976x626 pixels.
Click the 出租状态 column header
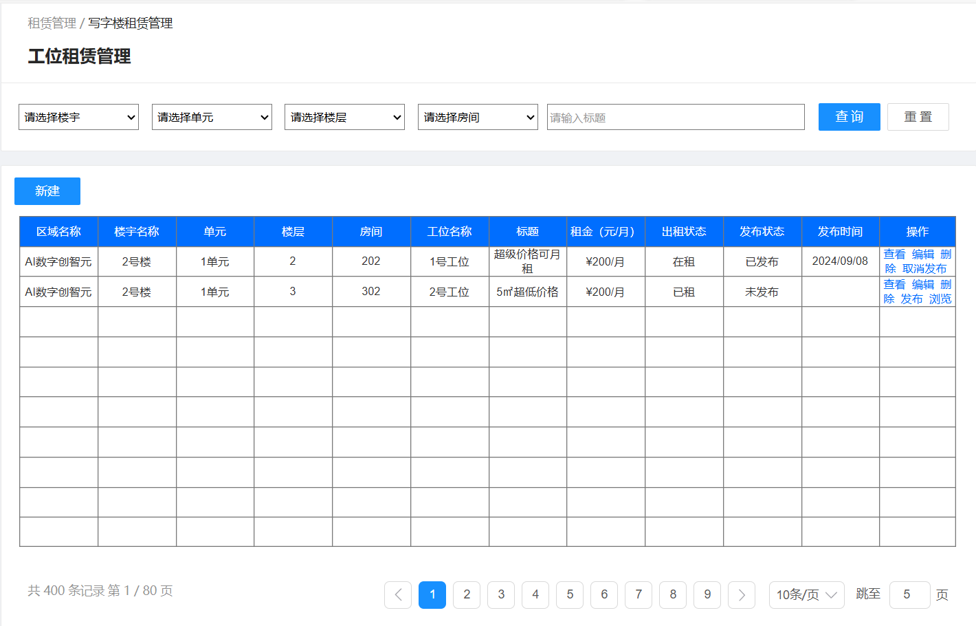pos(684,232)
